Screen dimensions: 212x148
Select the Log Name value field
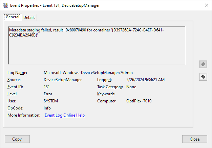pos(88,73)
